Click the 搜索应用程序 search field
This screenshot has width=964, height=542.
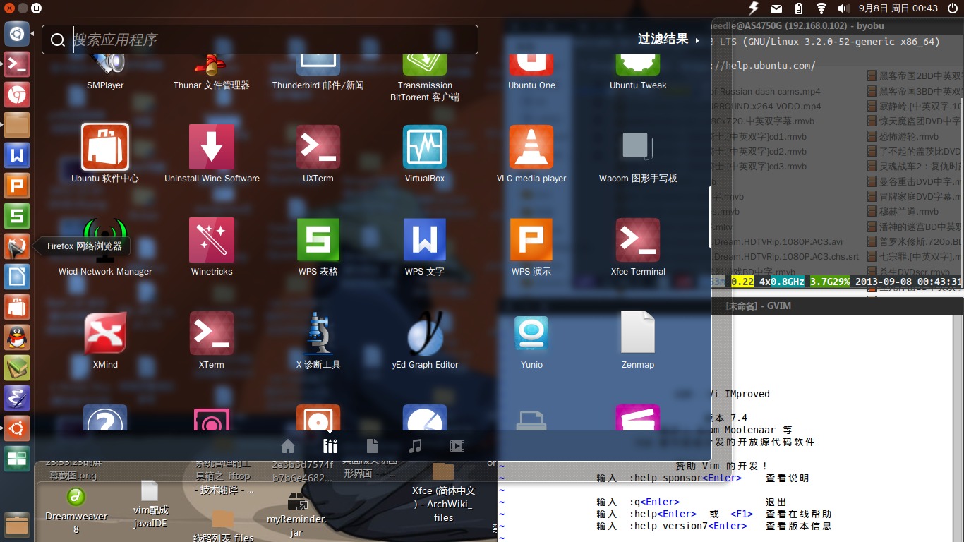260,40
